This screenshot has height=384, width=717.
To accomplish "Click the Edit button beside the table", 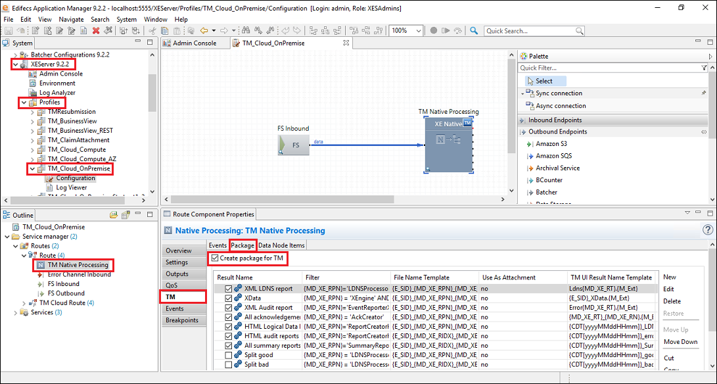I will 668,289.
